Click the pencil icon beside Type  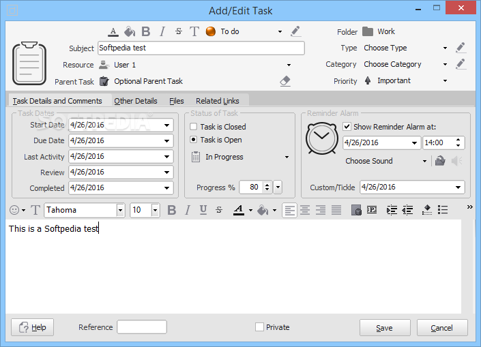pos(461,48)
